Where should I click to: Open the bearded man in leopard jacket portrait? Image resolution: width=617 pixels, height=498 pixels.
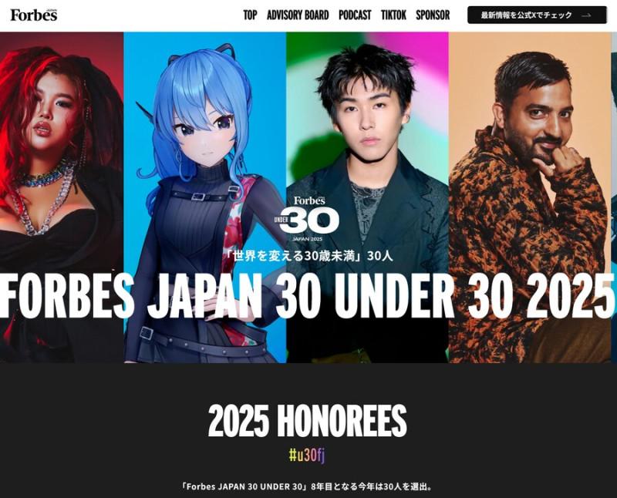530,197
